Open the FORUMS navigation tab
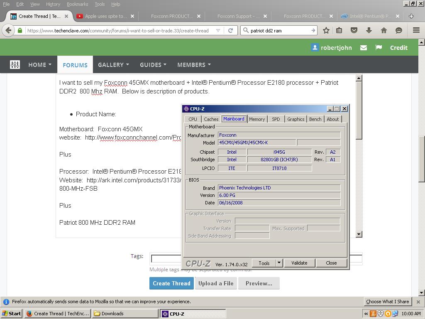425x319 pixels. click(x=75, y=65)
